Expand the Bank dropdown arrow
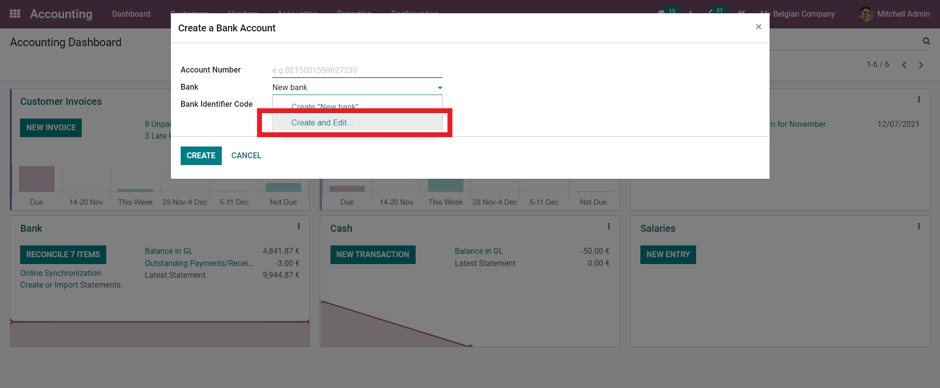The width and height of the screenshot is (940, 388). pos(440,88)
